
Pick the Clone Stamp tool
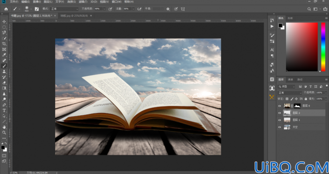pos(4,72)
